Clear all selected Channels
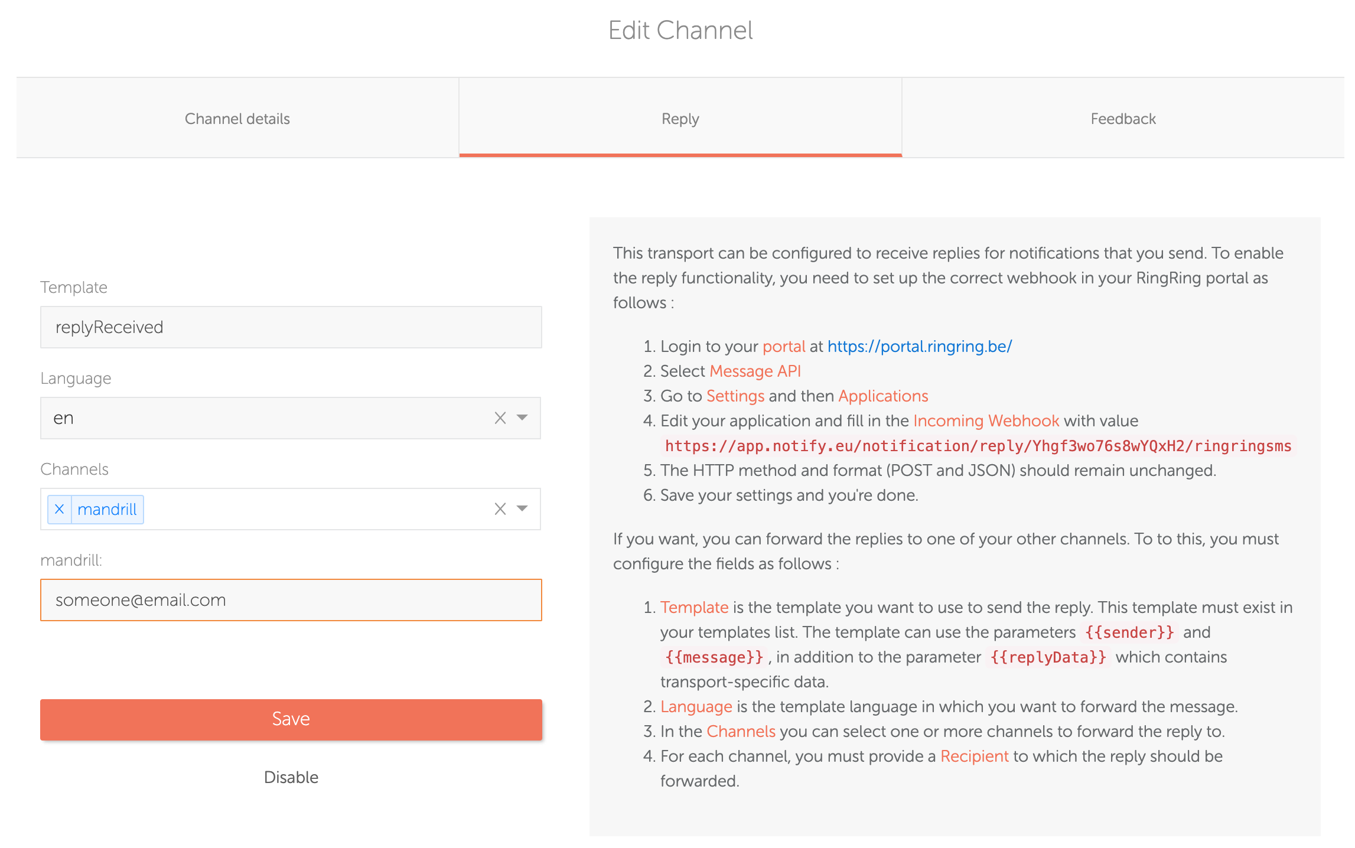The height and width of the screenshot is (848, 1355). 500,509
